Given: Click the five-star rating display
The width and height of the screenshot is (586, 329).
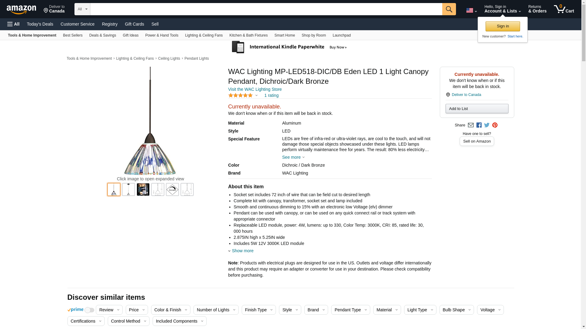Looking at the screenshot, I should click(241, 95).
